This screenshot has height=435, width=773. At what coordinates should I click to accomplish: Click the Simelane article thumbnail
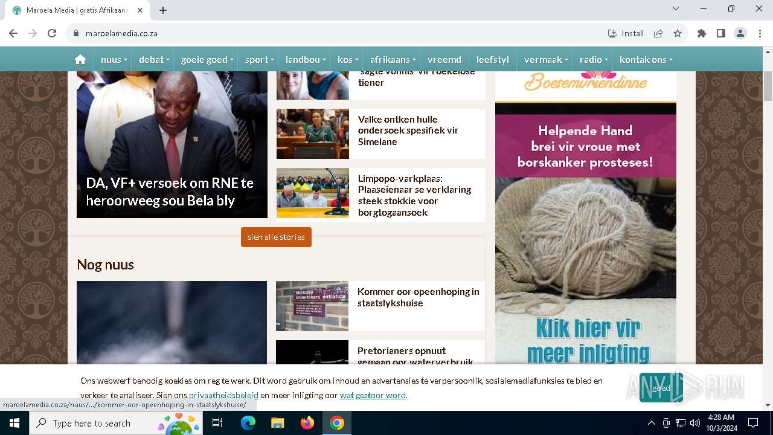(x=313, y=134)
